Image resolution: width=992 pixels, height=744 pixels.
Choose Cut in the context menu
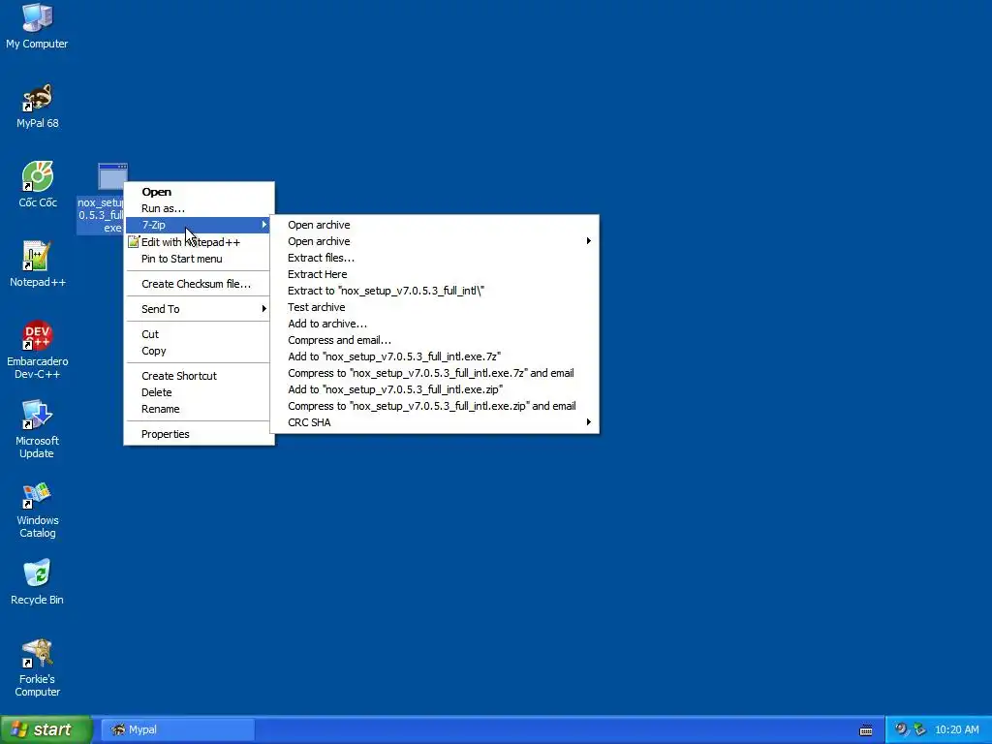(199, 334)
